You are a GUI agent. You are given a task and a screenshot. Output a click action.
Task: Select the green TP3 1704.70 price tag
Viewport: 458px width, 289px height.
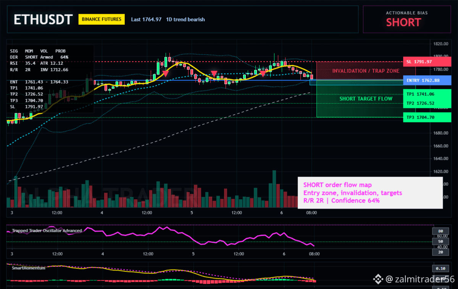click(427, 117)
